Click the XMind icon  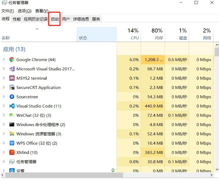pyautogui.click(x=12, y=152)
